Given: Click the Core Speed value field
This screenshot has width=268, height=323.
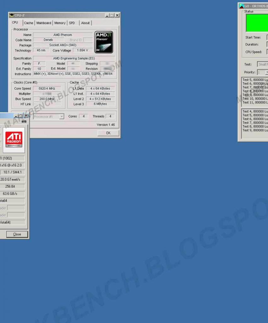Looking at the screenshot, I should pos(47,88).
